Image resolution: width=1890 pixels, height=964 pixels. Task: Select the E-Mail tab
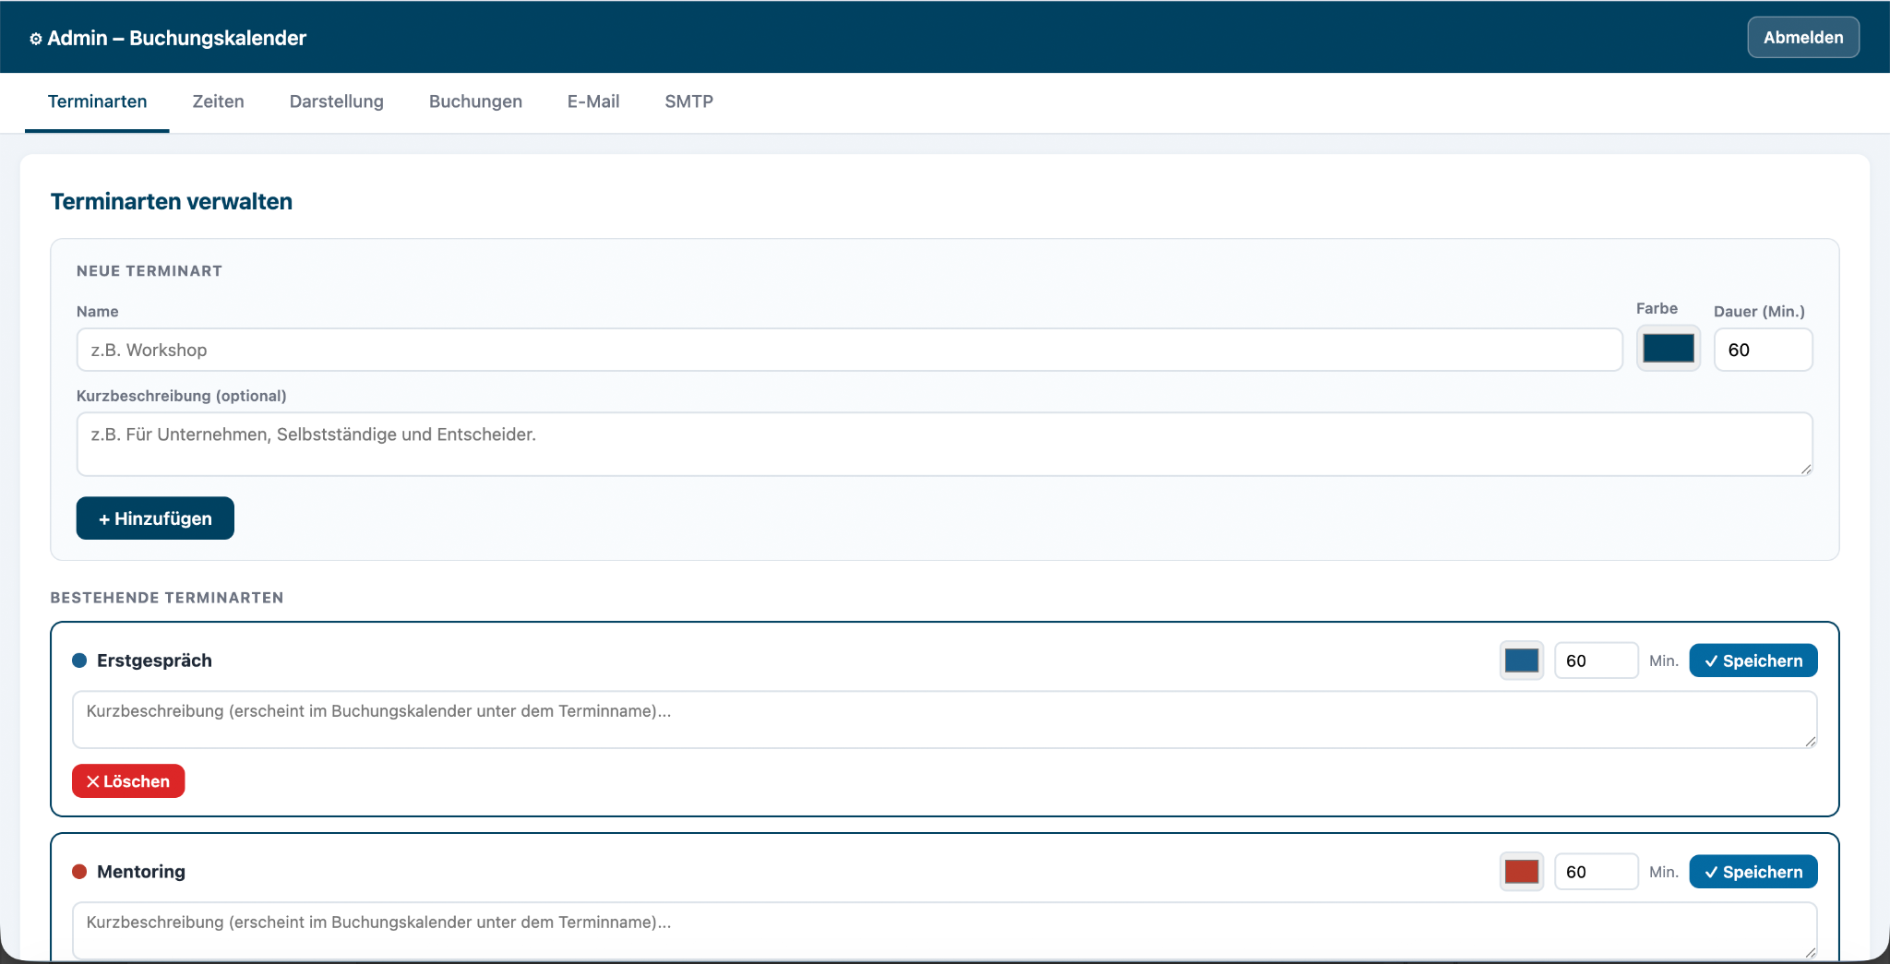pyautogui.click(x=593, y=101)
